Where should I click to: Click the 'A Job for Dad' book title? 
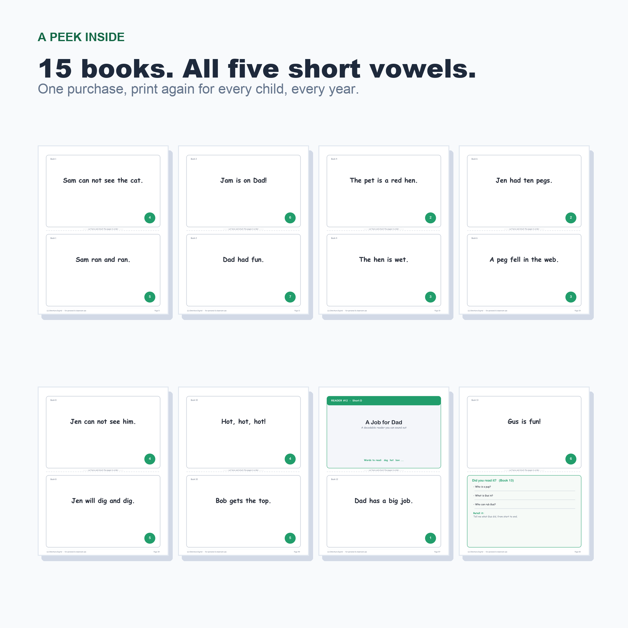(384, 422)
